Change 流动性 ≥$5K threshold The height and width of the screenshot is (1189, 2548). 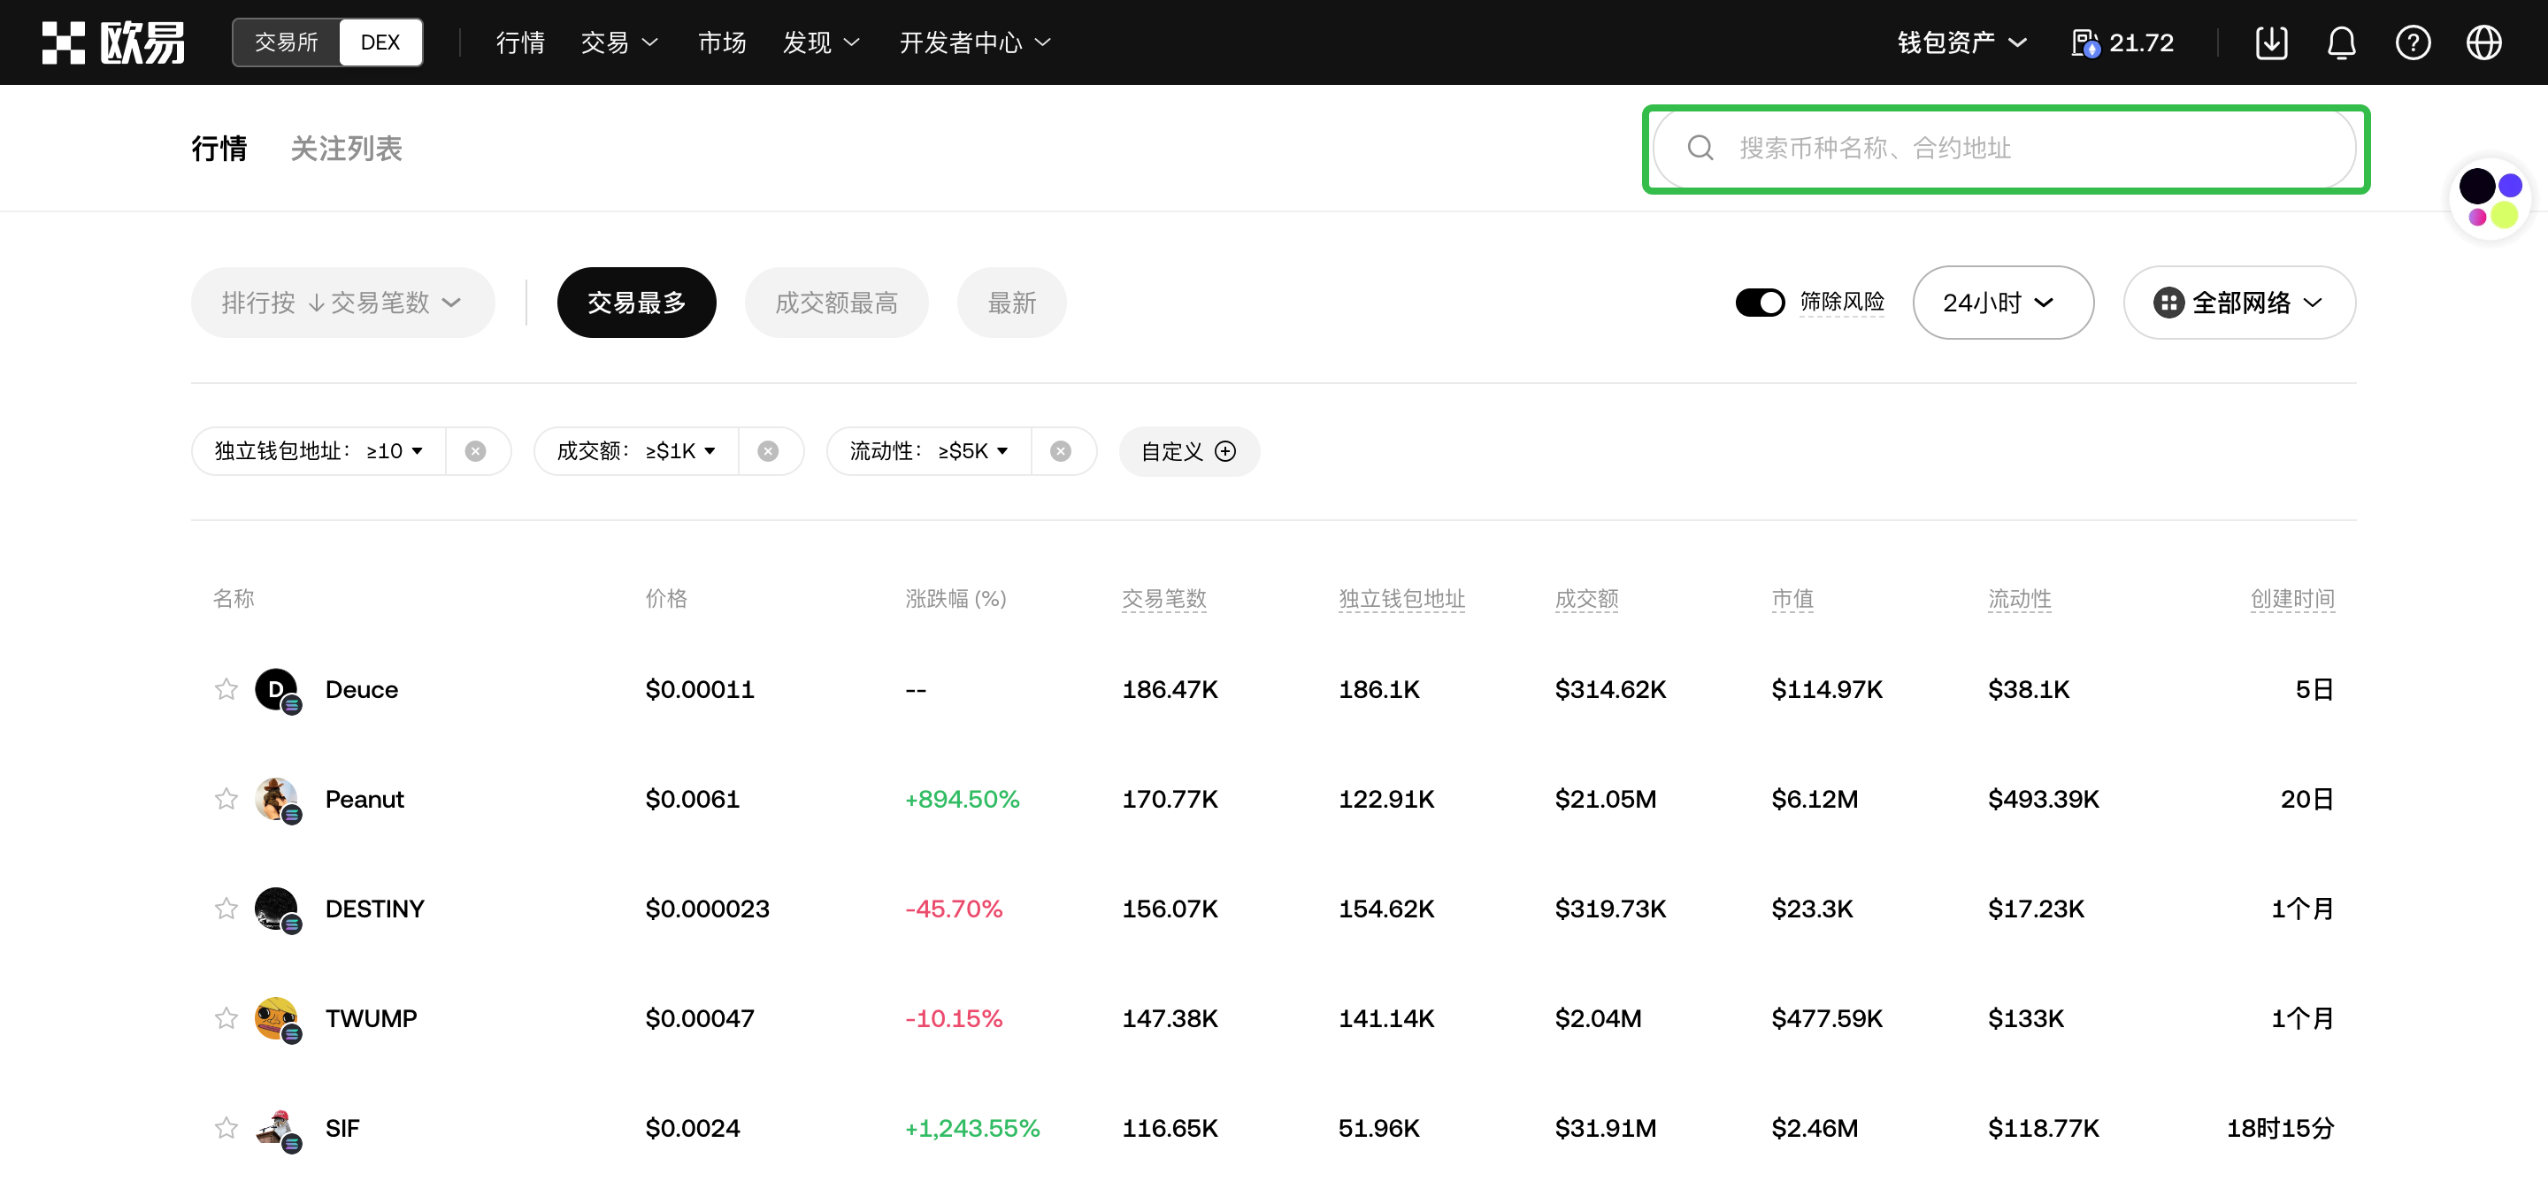[929, 451]
